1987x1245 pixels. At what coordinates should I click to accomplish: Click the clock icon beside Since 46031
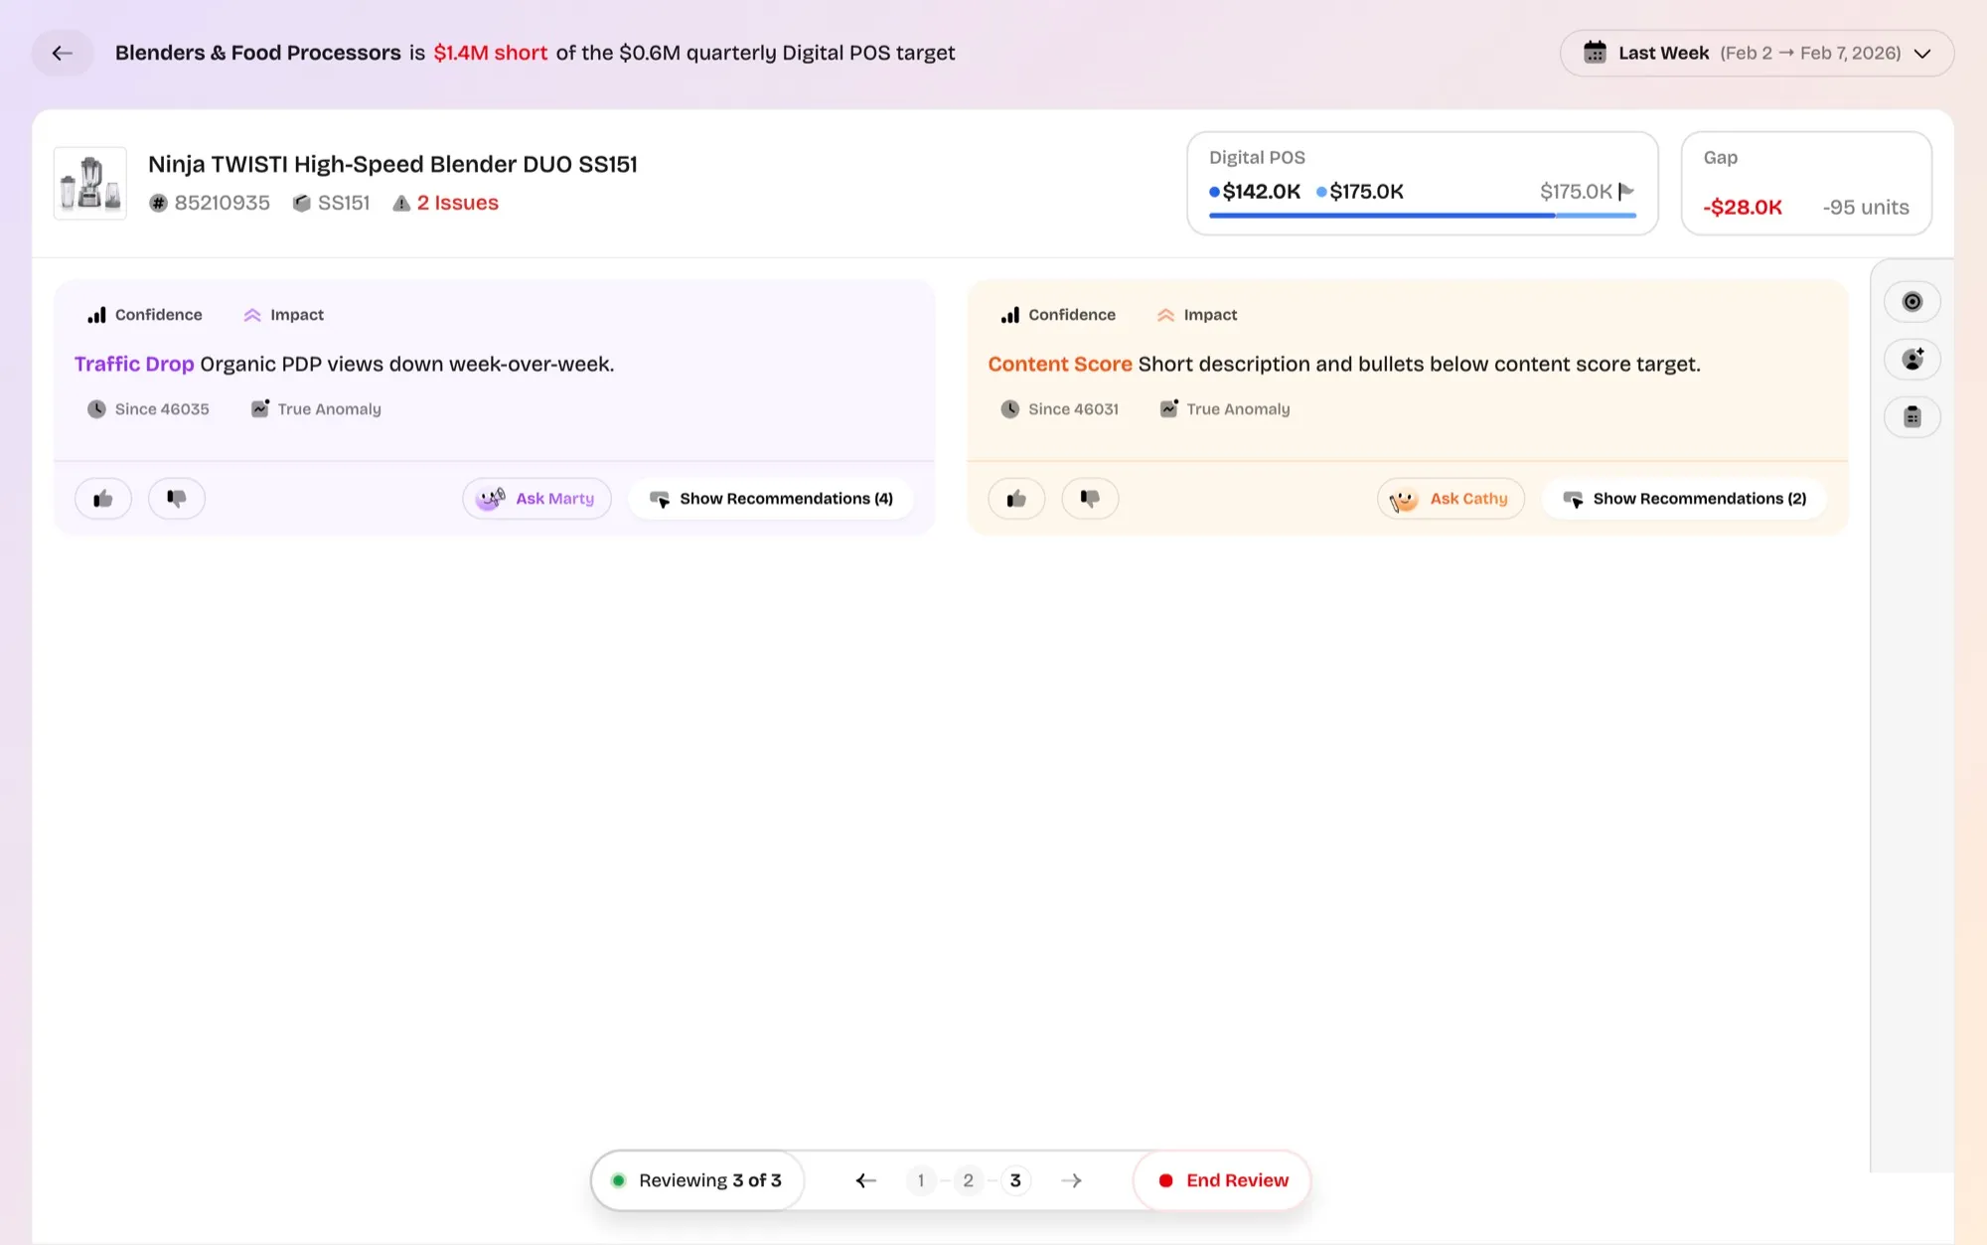(1010, 409)
